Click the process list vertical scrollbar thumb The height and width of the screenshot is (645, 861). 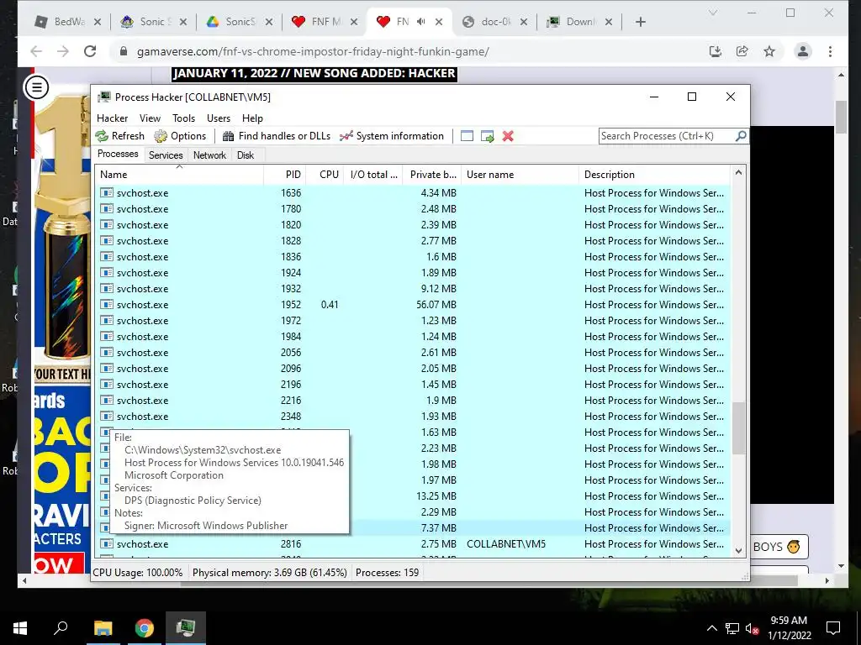click(x=738, y=428)
